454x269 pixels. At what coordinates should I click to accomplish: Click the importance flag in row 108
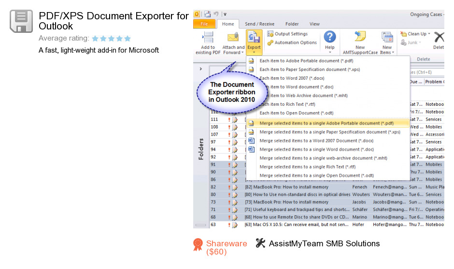click(x=229, y=127)
